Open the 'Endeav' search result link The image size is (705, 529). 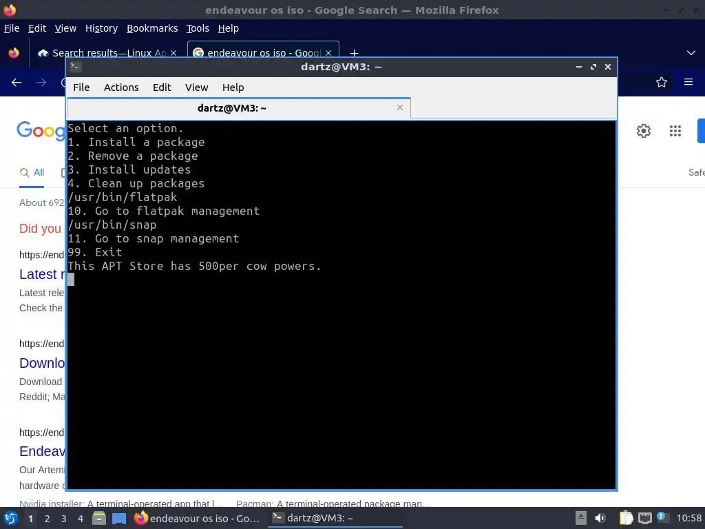coord(42,451)
